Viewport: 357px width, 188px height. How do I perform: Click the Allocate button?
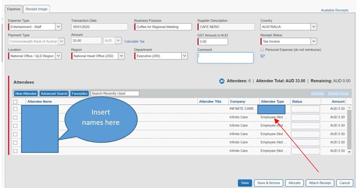294,183
